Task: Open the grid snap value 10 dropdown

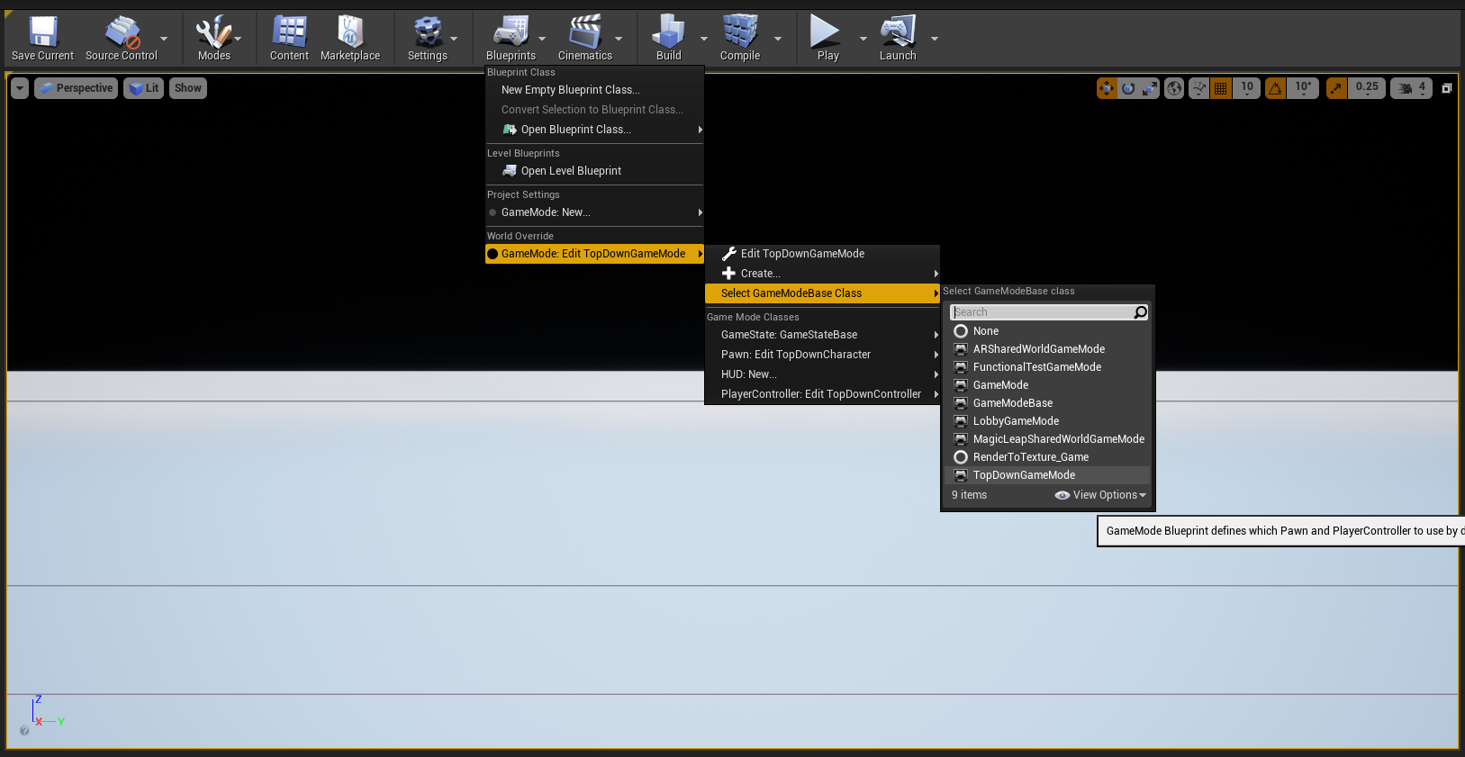Action: [1247, 88]
